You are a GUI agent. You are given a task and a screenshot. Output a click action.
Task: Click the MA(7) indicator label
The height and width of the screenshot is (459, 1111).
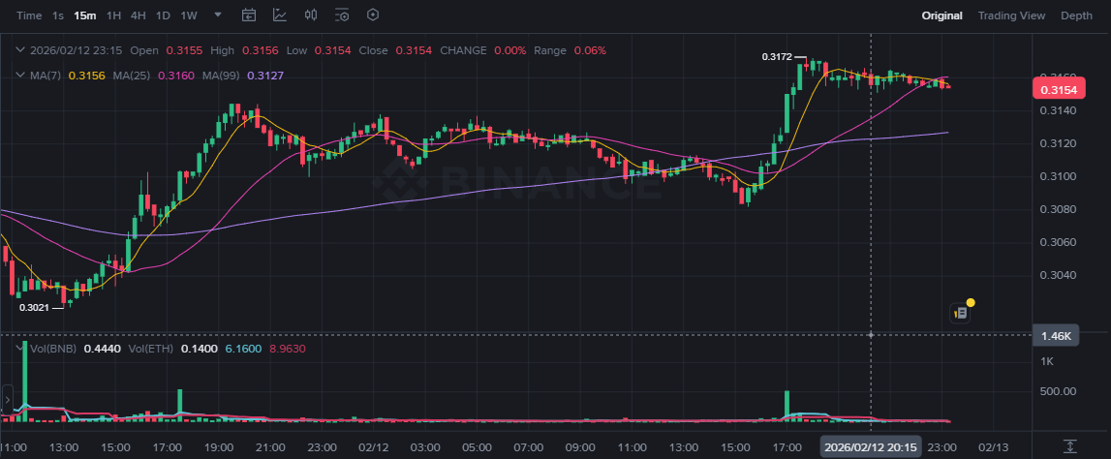tap(46, 75)
